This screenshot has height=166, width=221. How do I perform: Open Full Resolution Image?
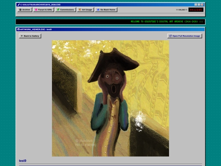tap(185, 36)
